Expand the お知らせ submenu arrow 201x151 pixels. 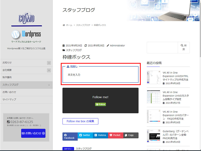click(49, 63)
